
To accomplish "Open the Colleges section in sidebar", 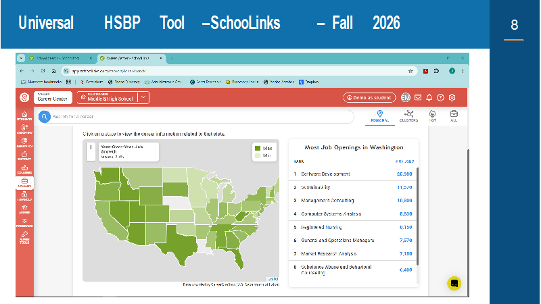I will click(24, 170).
